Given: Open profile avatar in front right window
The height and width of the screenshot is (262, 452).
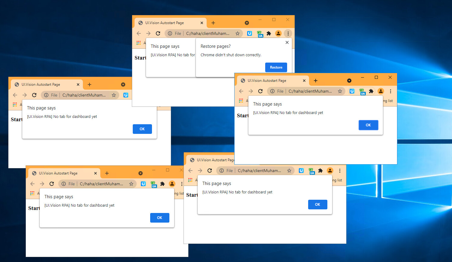Looking at the screenshot, I should point(381,91).
